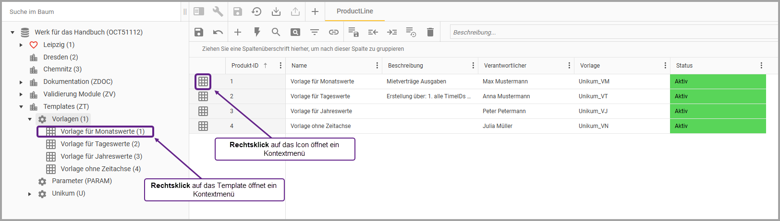Click the undo arrow icon
The image size is (780, 221).
(218, 32)
